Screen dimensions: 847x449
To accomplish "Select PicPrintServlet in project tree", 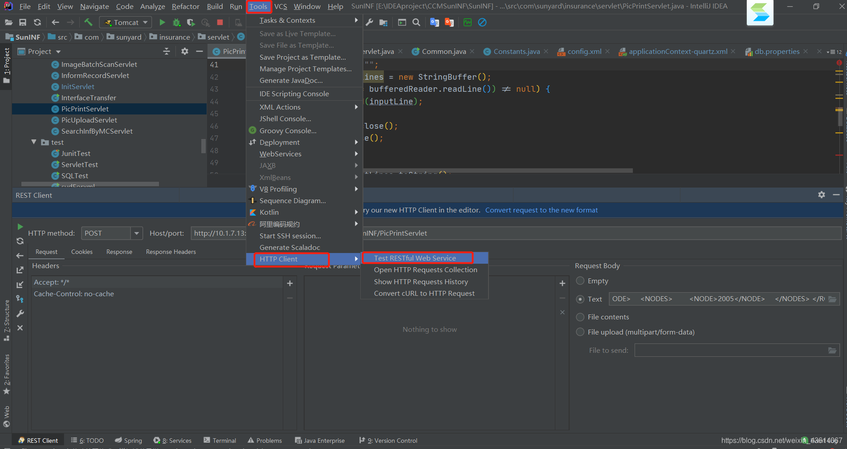I will [x=85, y=109].
